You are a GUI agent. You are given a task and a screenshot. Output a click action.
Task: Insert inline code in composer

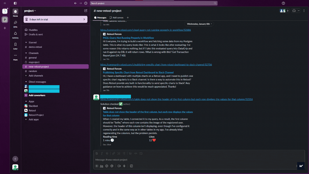point(135,153)
